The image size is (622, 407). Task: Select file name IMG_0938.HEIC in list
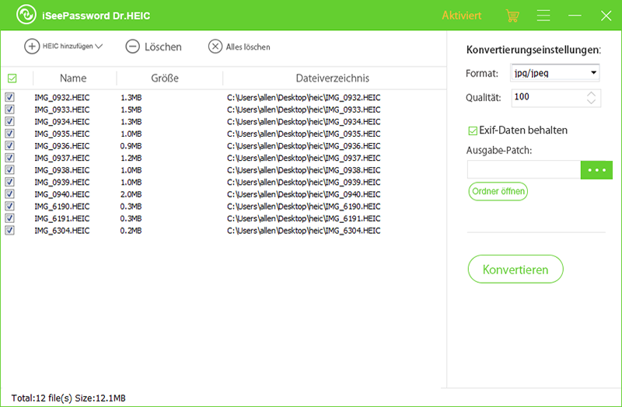[62, 170]
